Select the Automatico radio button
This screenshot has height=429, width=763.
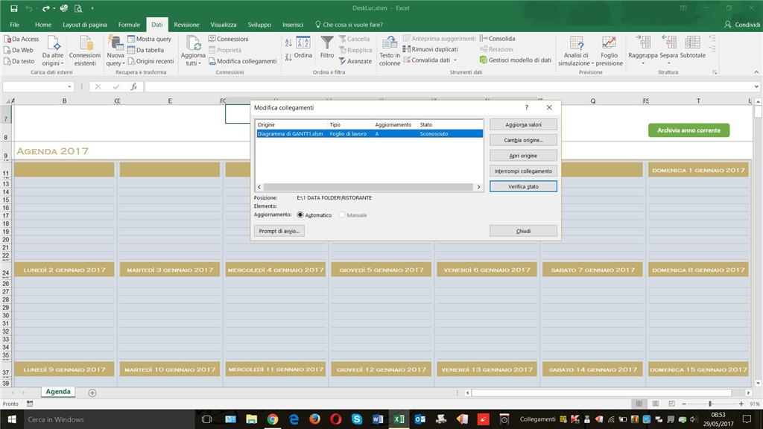300,215
